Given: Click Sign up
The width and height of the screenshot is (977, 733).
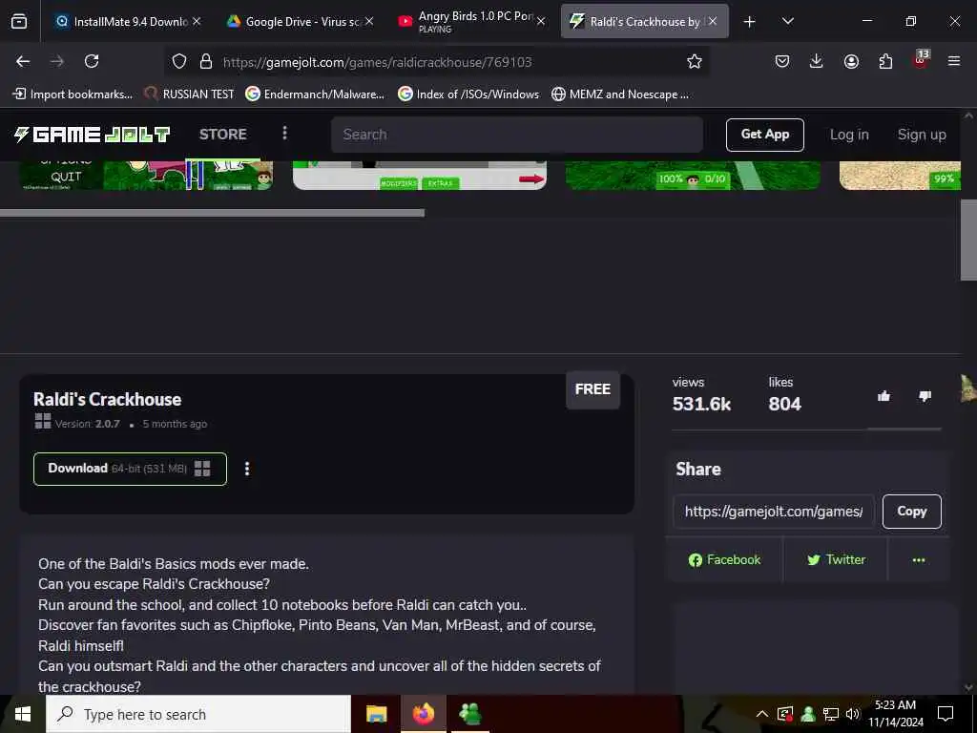Looking at the screenshot, I should pyautogui.click(x=922, y=135).
